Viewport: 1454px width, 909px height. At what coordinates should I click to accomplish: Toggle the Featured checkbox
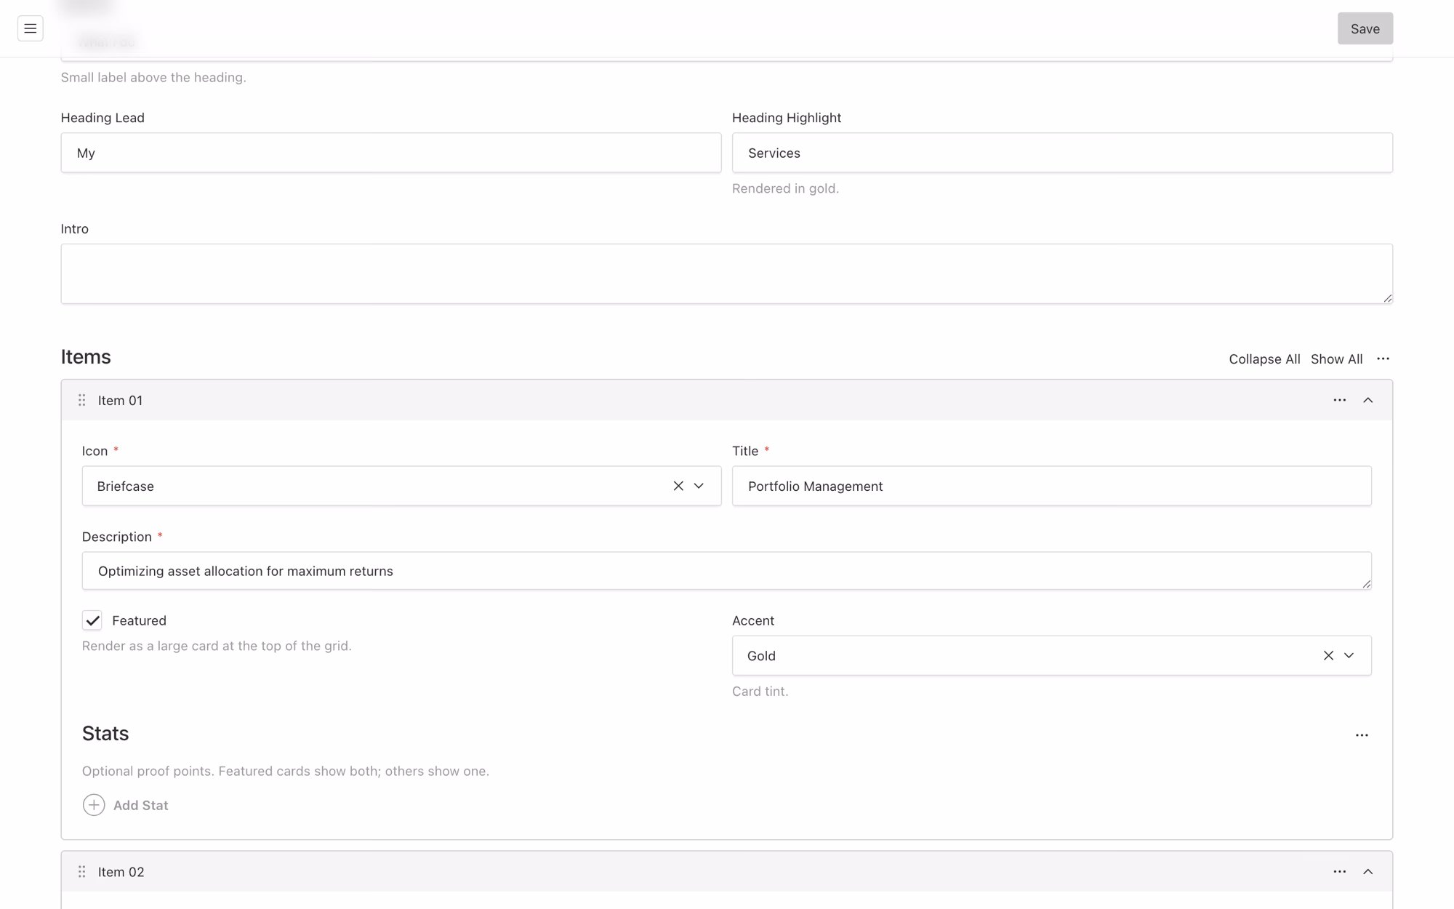click(92, 620)
